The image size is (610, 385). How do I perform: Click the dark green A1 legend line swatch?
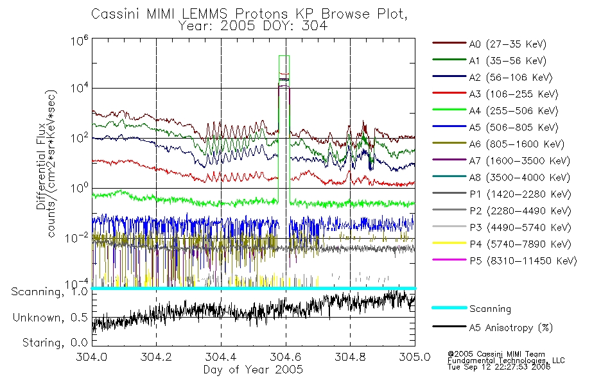449,60
